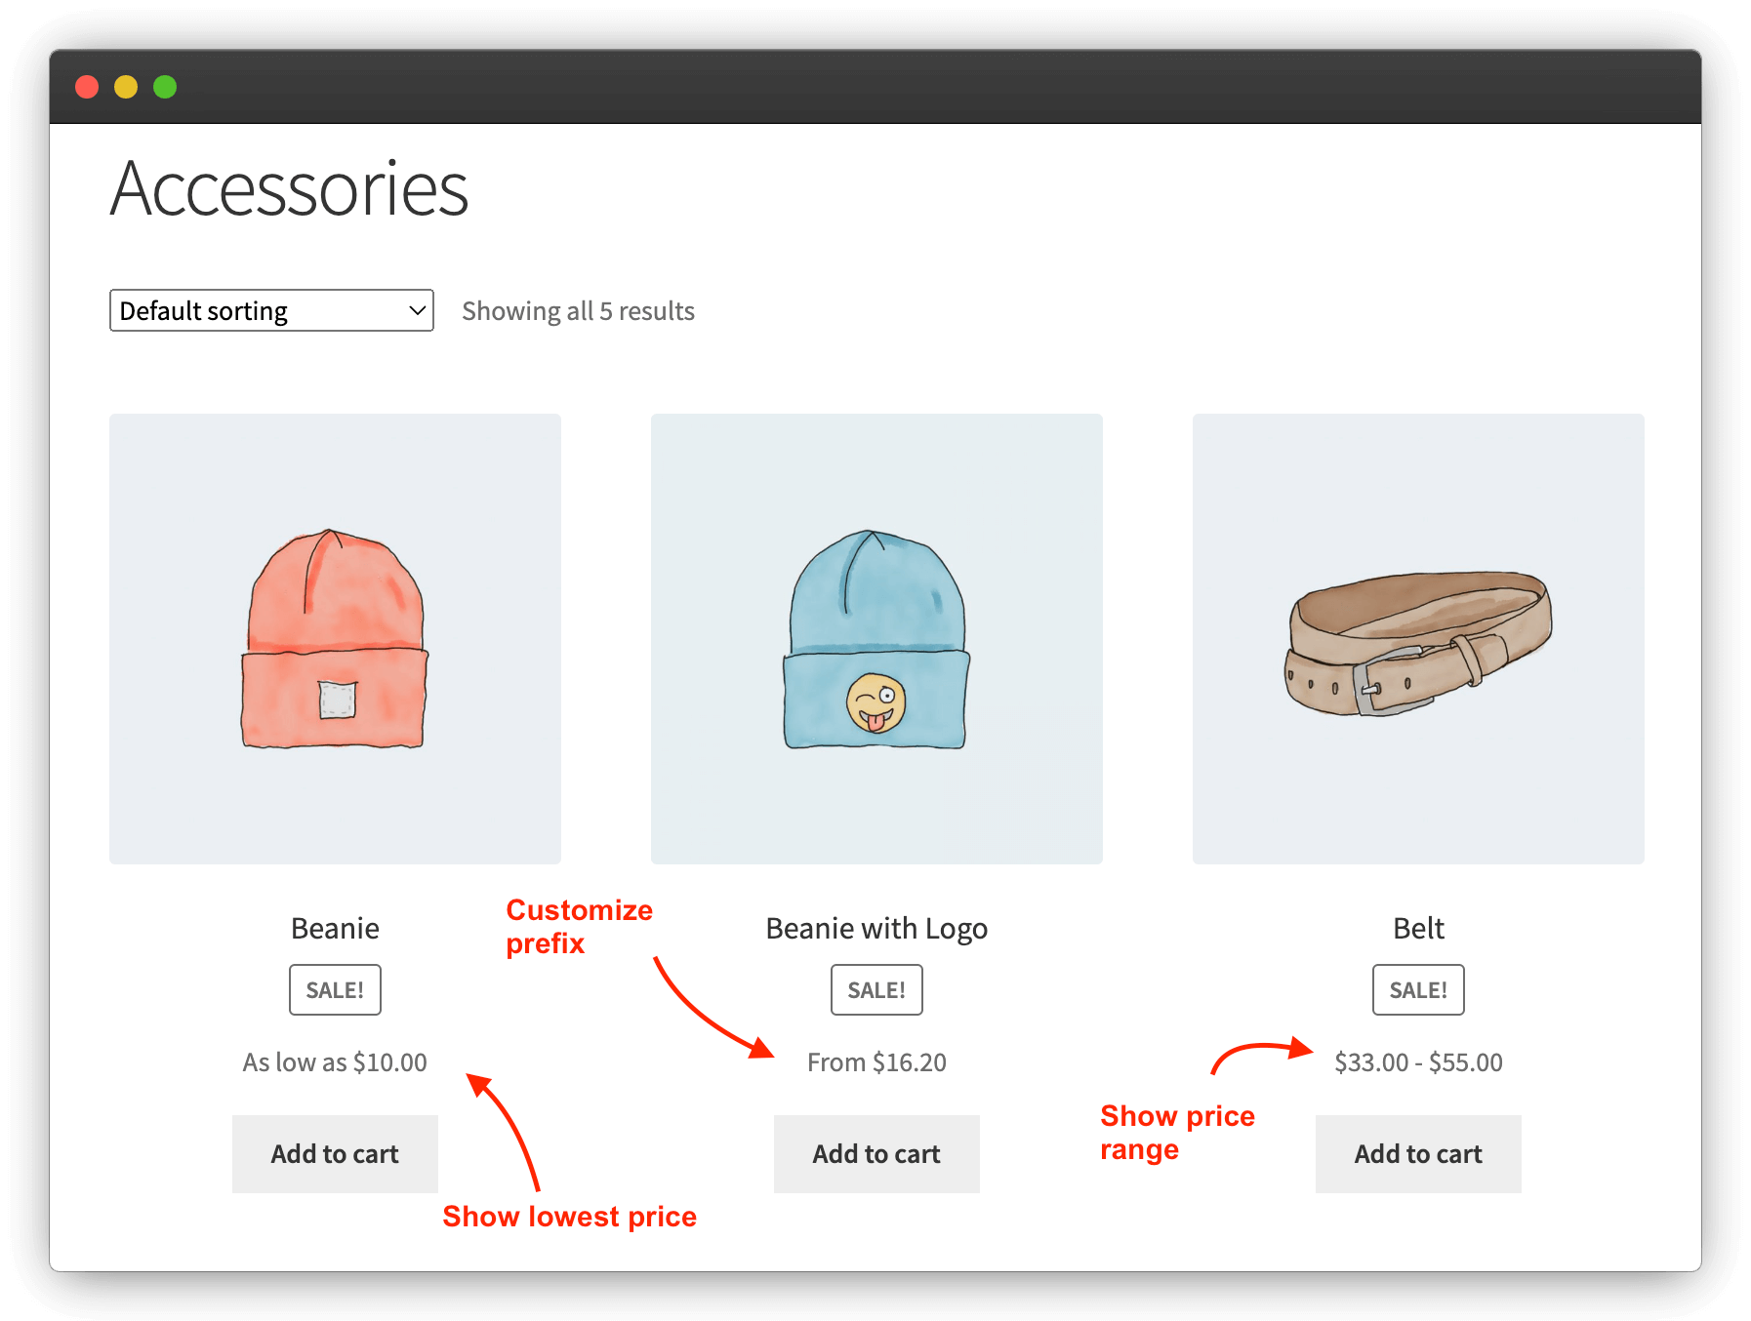The height and width of the screenshot is (1321, 1751).
Task: Click the SALE! badge under Beanie
Action: pyautogui.click(x=335, y=990)
